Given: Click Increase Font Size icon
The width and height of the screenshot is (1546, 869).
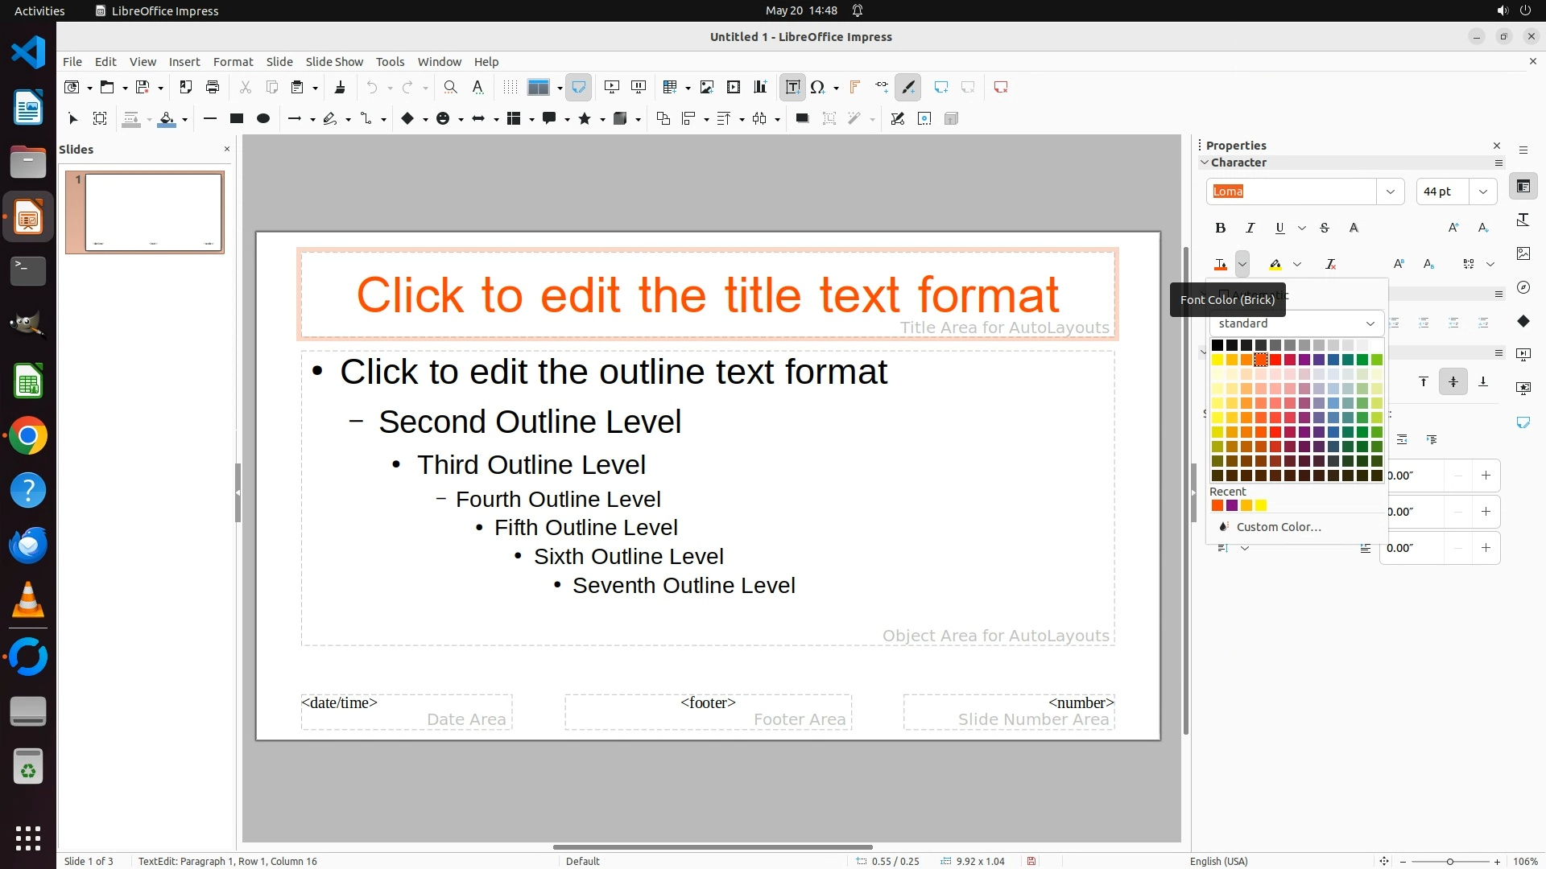Looking at the screenshot, I should 1453,229.
